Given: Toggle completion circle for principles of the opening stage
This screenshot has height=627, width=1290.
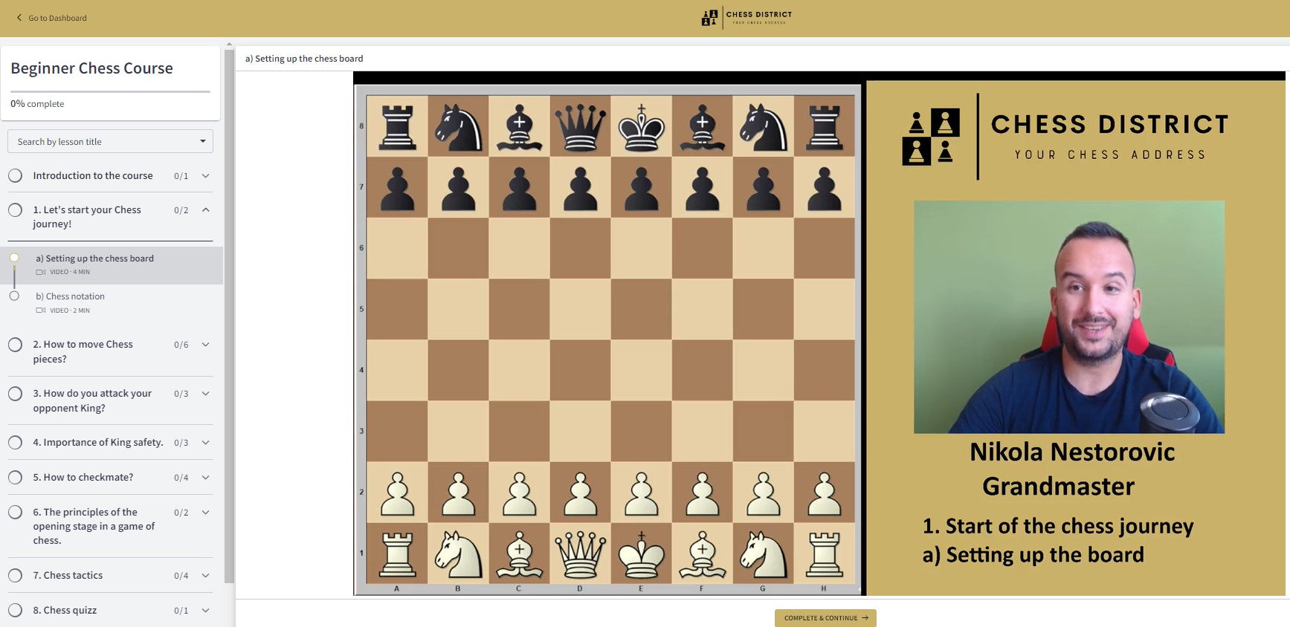Looking at the screenshot, I should [x=15, y=513].
